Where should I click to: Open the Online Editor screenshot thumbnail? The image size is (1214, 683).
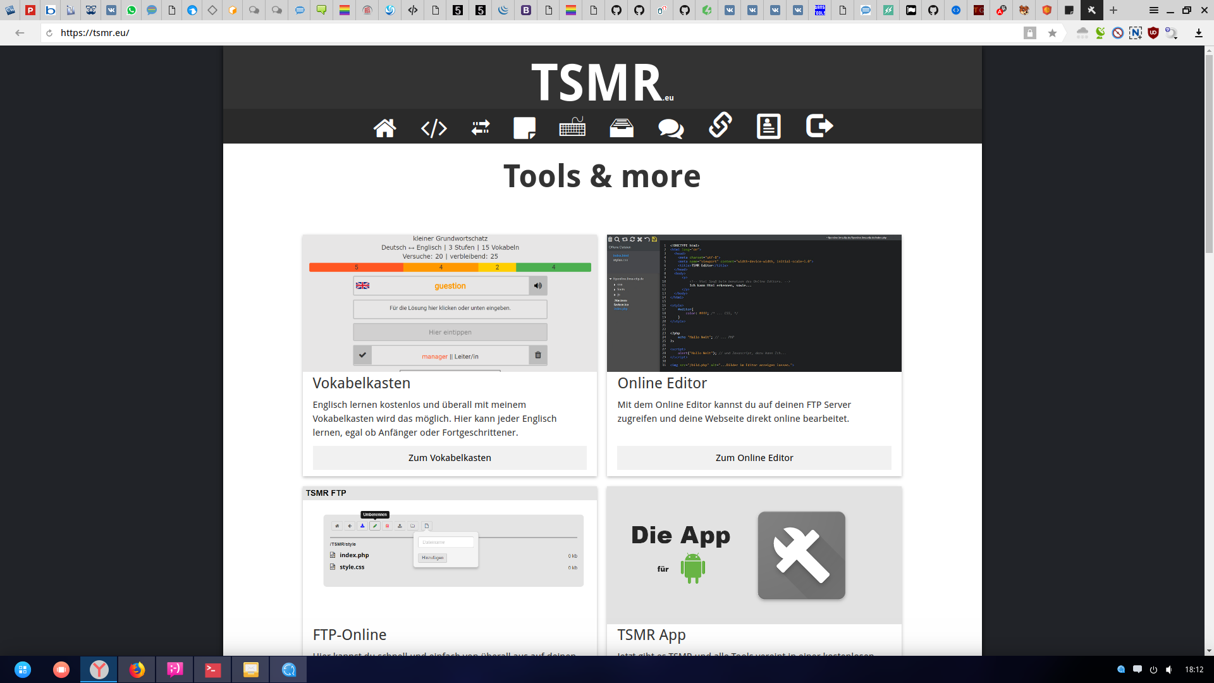(x=754, y=303)
